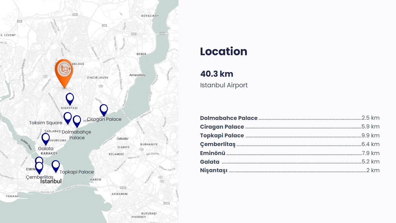This screenshot has width=396, height=223.
Task: Click the bold Istanbul city label on the map
Action: click(51, 181)
